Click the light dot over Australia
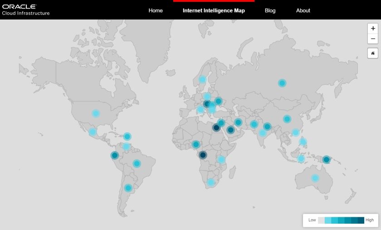Screen dimensions: 381x230 tap(315, 178)
